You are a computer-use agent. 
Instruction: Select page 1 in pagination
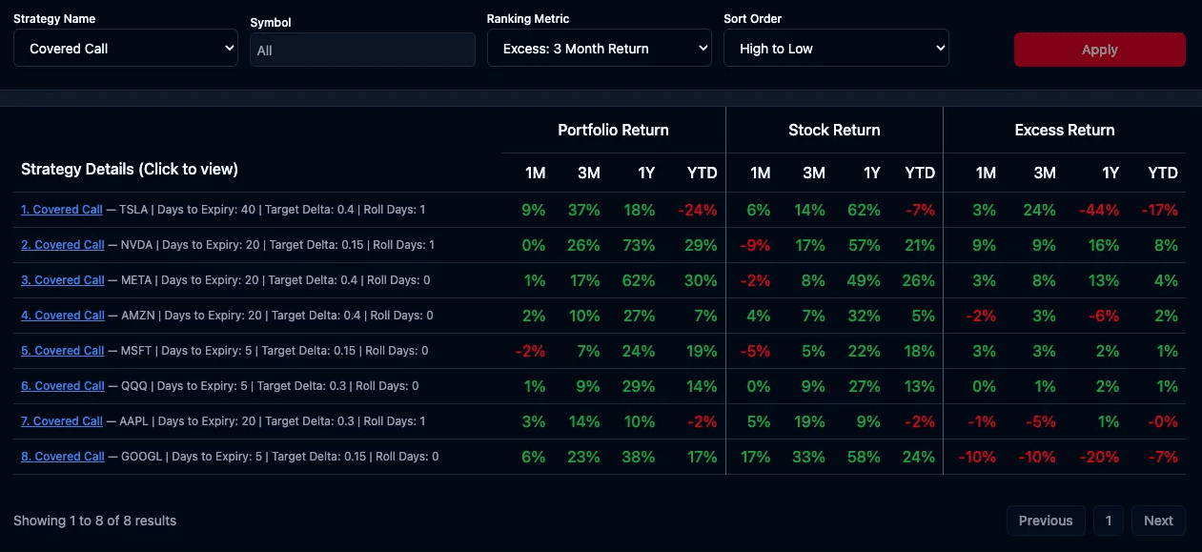1109,521
